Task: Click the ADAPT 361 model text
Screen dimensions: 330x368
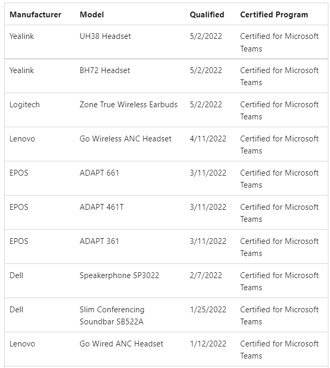Action: tap(99, 241)
